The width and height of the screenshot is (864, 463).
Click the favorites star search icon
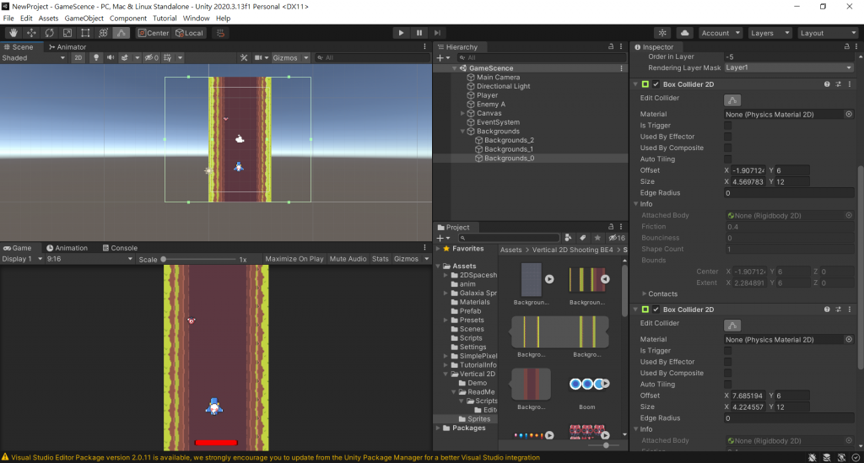(x=597, y=238)
